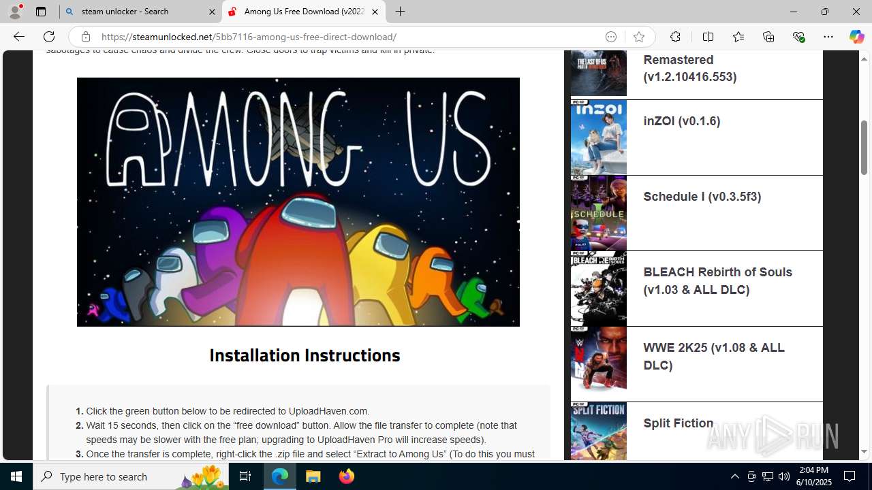Open WWE 2K25 (v1.08 & ALL DLC) link
This screenshot has height=490, width=872.
pos(714,357)
